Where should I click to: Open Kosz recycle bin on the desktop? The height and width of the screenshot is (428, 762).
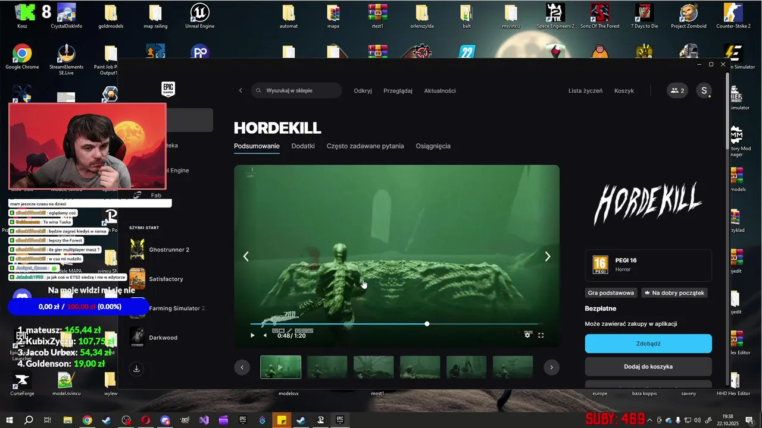22,16
